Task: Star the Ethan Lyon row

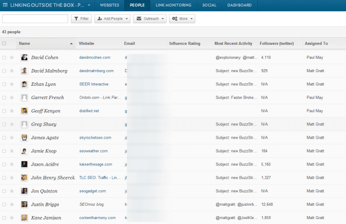Action: pos(12,84)
